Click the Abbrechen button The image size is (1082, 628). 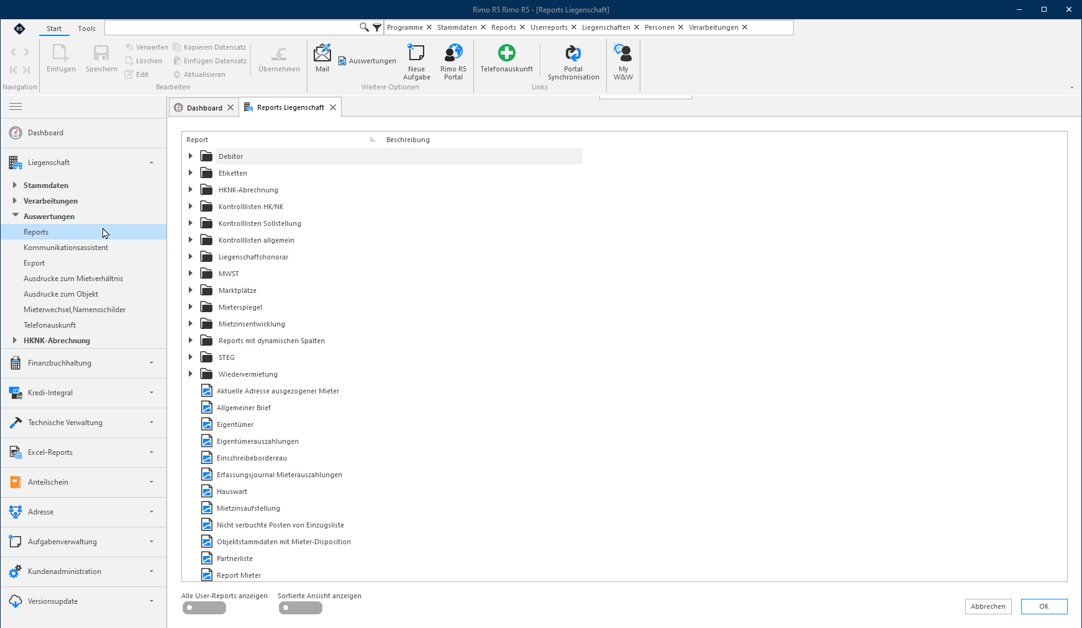(988, 606)
